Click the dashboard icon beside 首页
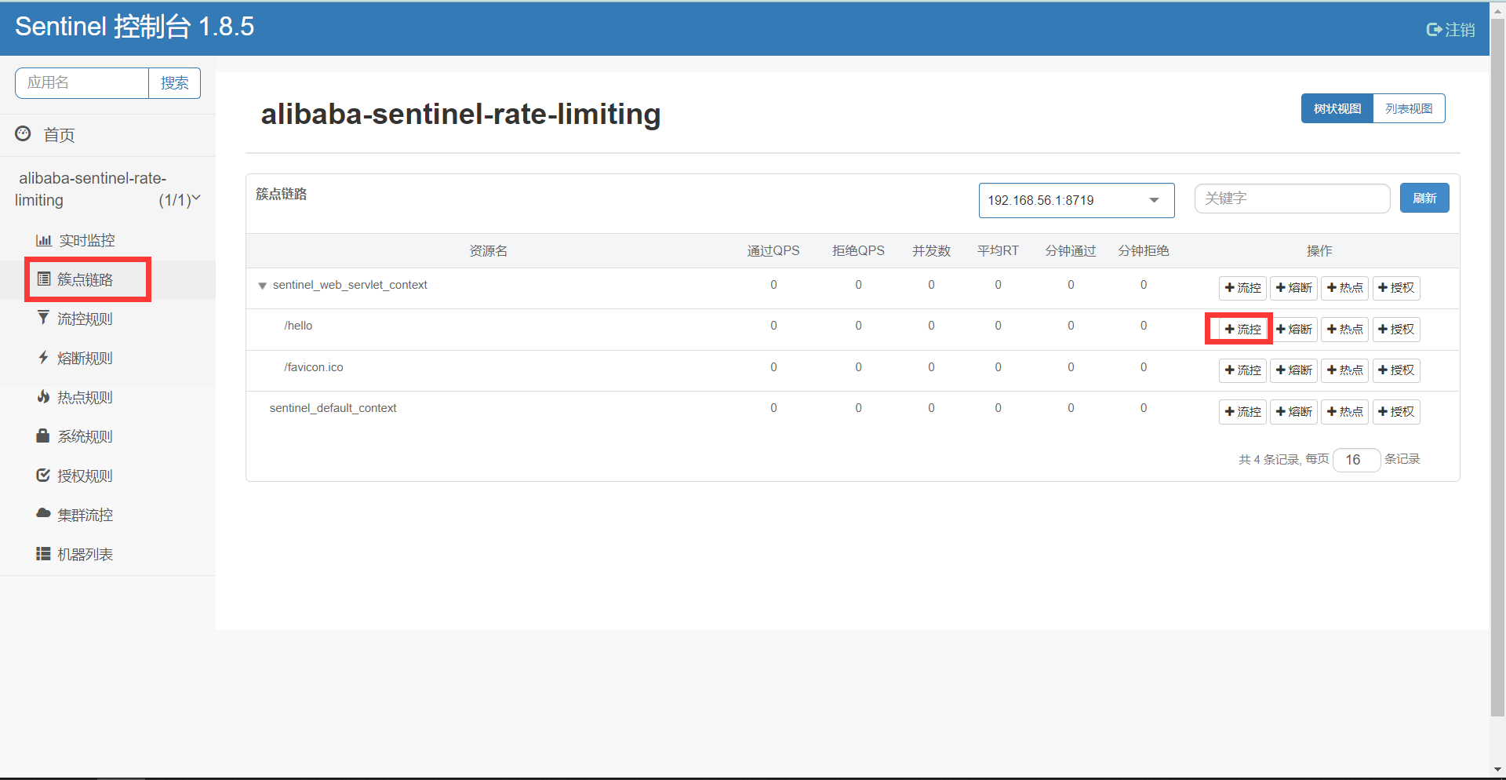This screenshot has height=780, width=1506. coord(24,133)
